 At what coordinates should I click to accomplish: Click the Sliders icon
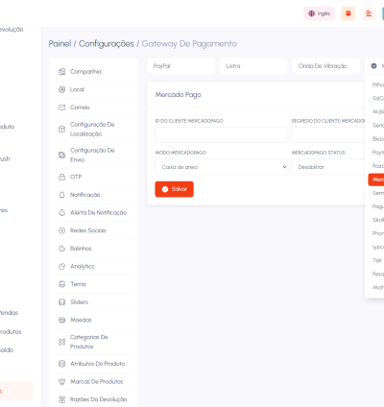pyautogui.click(x=62, y=302)
